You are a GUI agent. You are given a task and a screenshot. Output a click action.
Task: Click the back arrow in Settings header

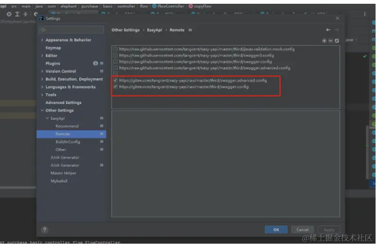coord(328,30)
